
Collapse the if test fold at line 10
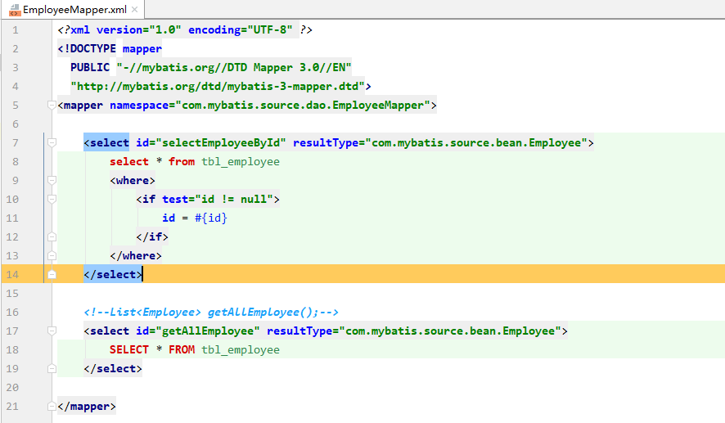[52, 200]
